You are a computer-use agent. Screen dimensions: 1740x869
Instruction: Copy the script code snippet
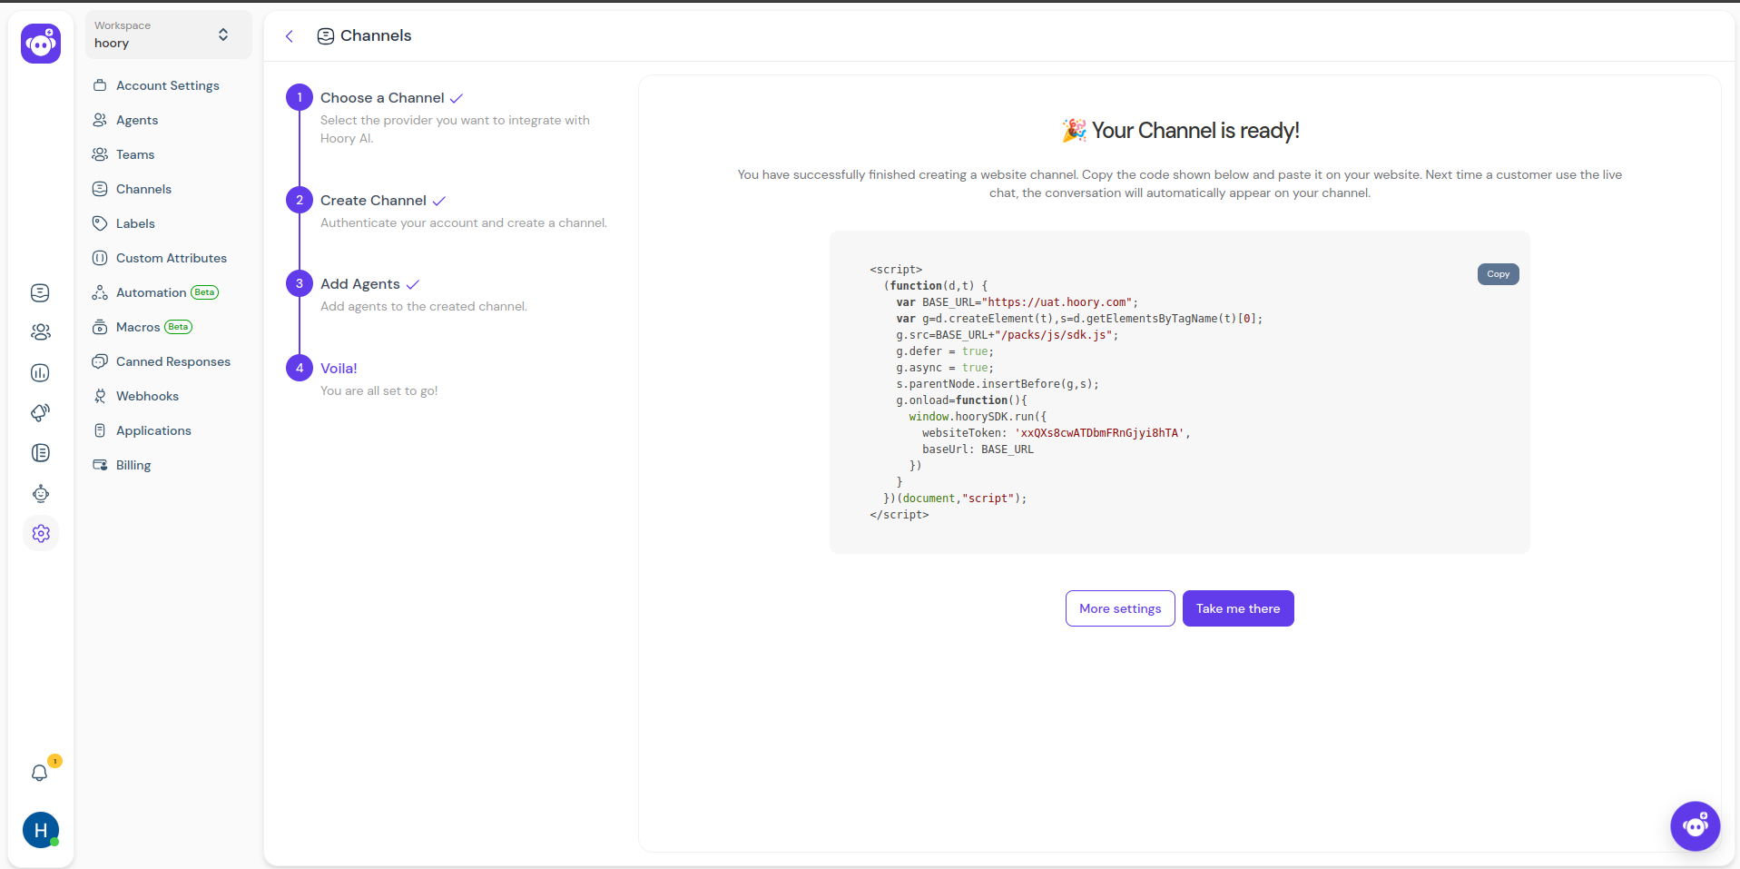click(1498, 274)
